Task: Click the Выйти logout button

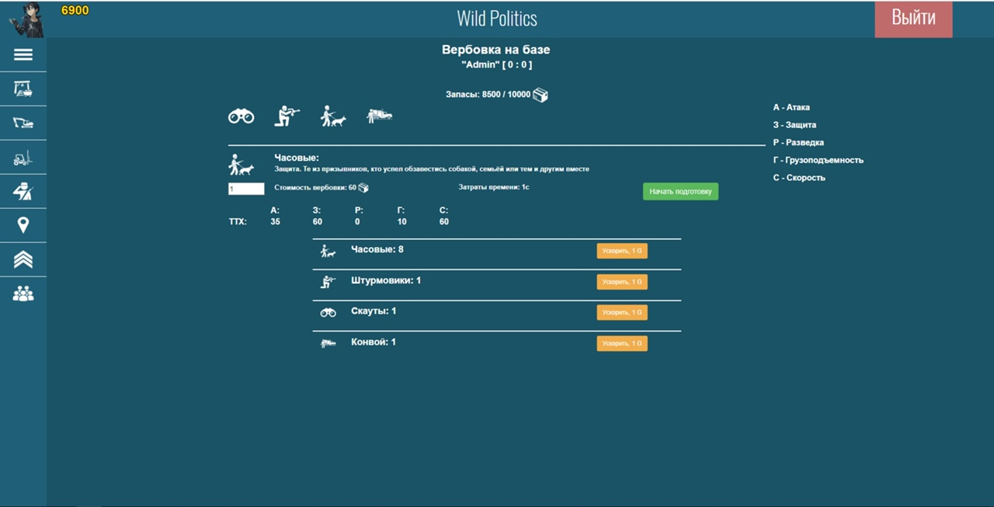Action: coord(913,19)
